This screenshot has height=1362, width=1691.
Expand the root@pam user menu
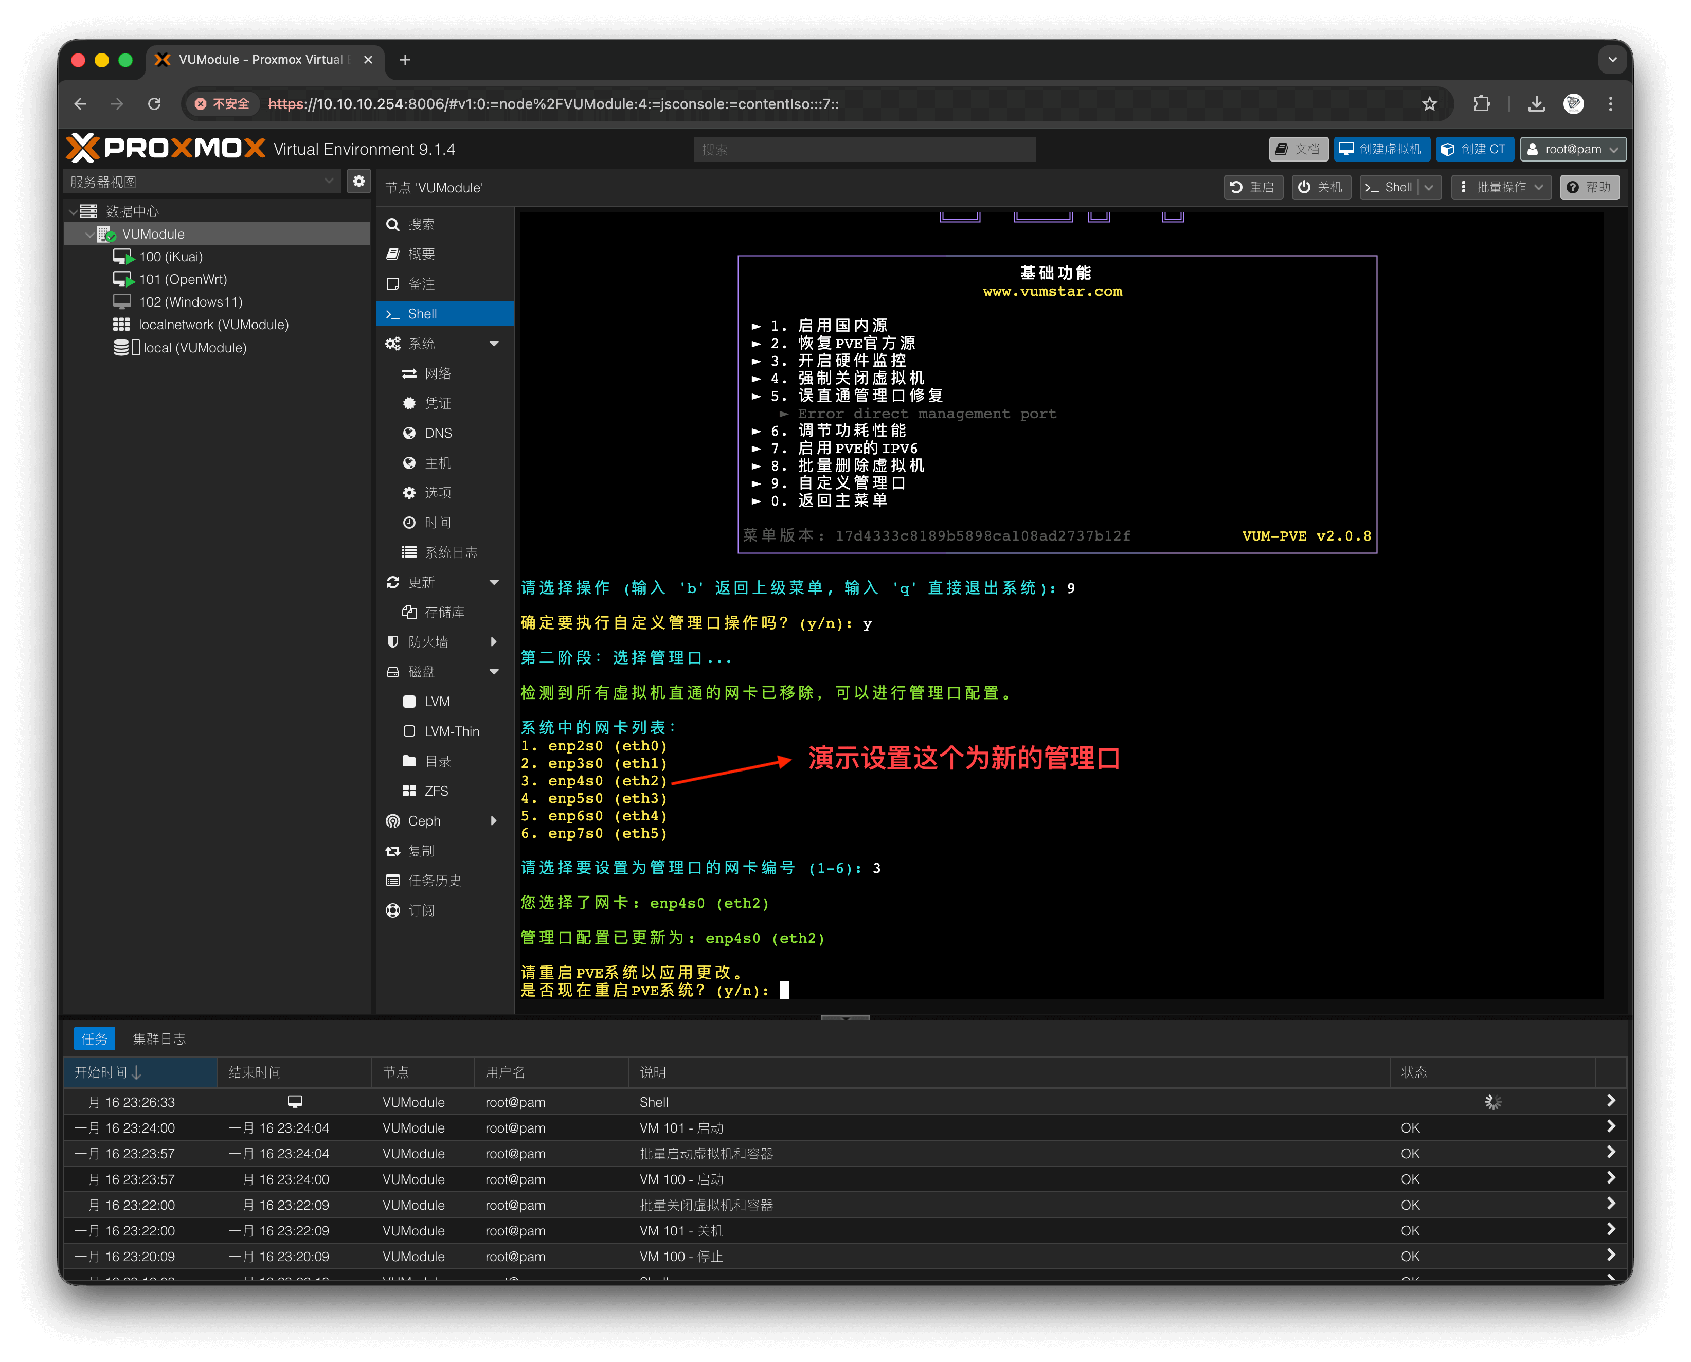1573,149
